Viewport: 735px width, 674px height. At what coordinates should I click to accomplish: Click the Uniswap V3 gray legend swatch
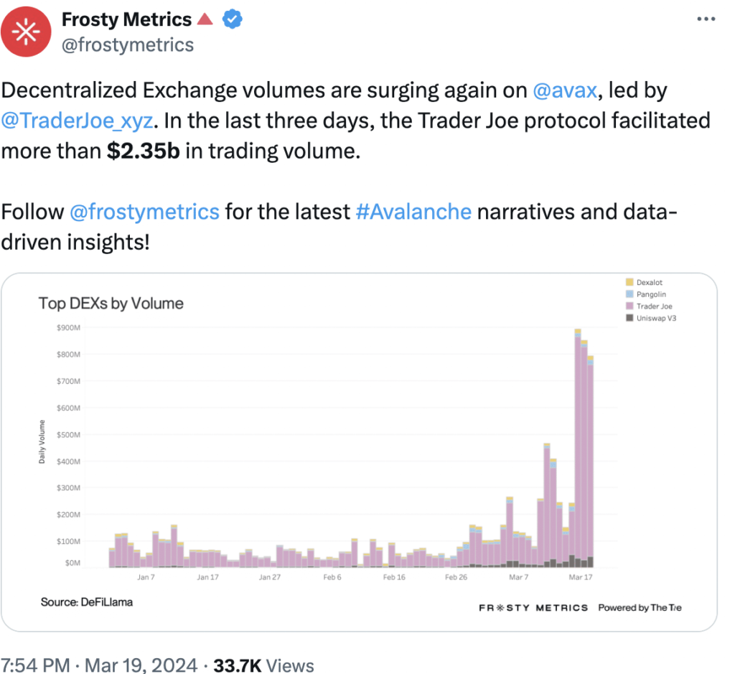pyautogui.click(x=629, y=318)
